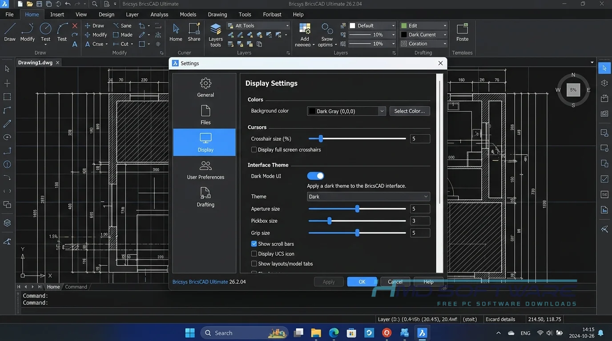Switch to the Command layout tab

(x=76, y=287)
